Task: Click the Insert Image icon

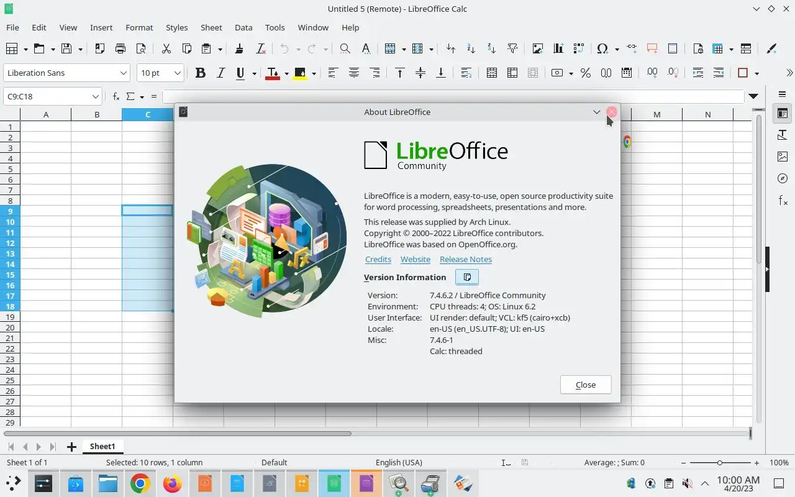Action: click(538, 48)
